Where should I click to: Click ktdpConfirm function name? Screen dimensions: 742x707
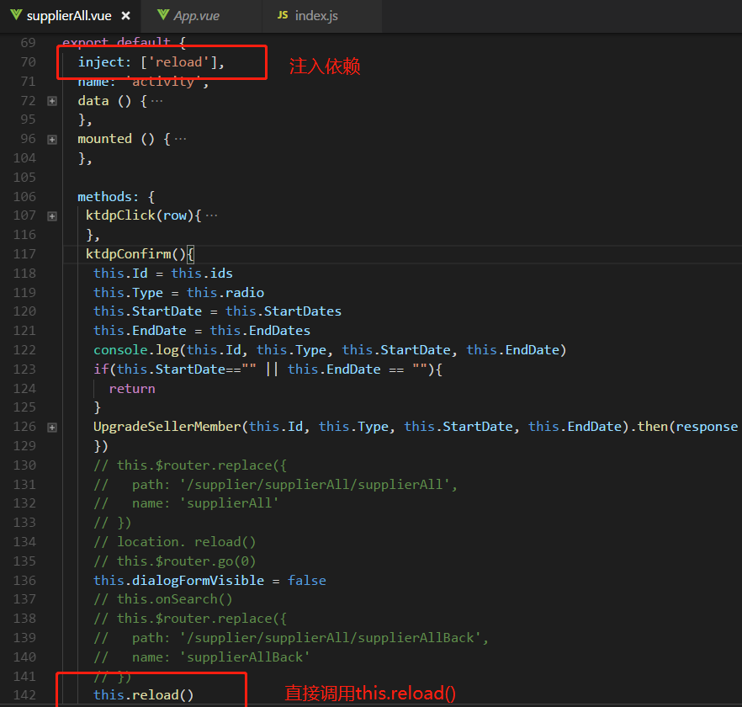click(128, 254)
